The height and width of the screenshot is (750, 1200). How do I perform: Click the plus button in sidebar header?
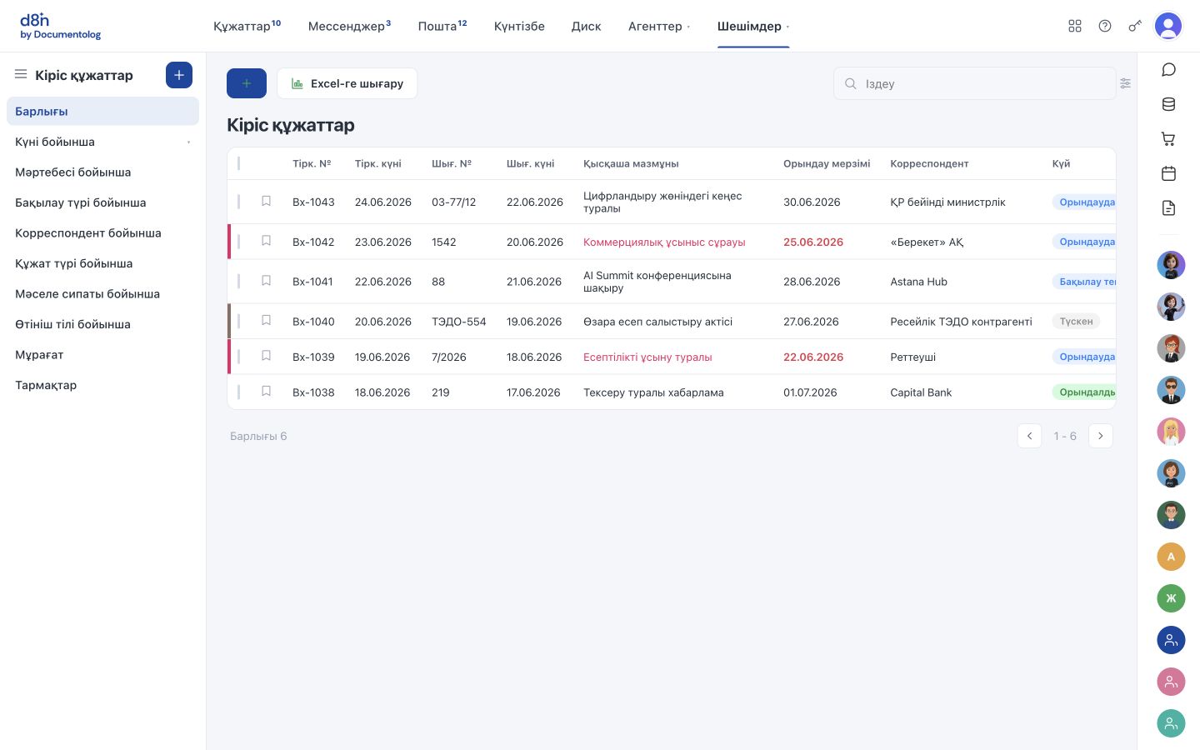(179, 75)
